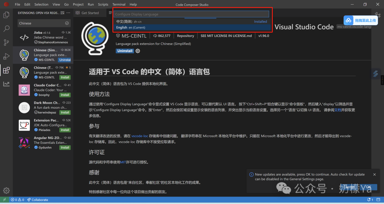
Task: Open the Manage gear at activity bar bottom
Action: (6, 190)
